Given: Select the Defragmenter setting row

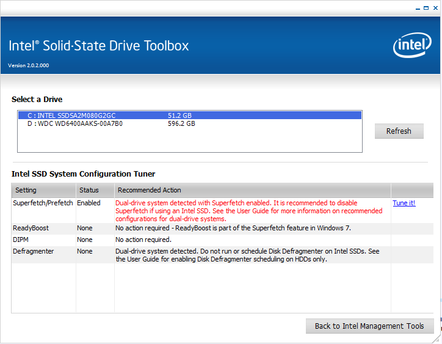Looking at the screenshot, I should tap(222, 255).
